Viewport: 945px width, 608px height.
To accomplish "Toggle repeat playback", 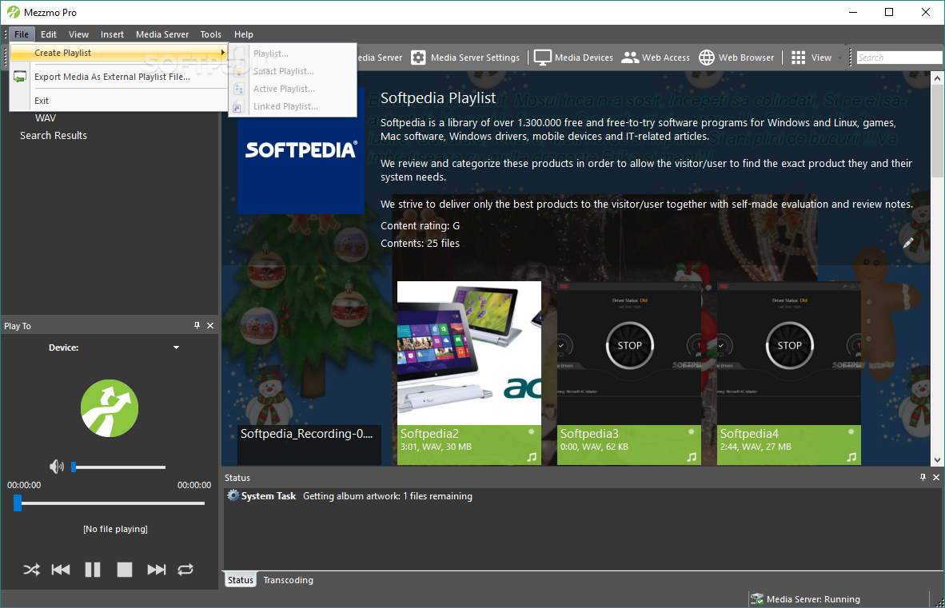I will pyautogui.click(x=185, y=570).
